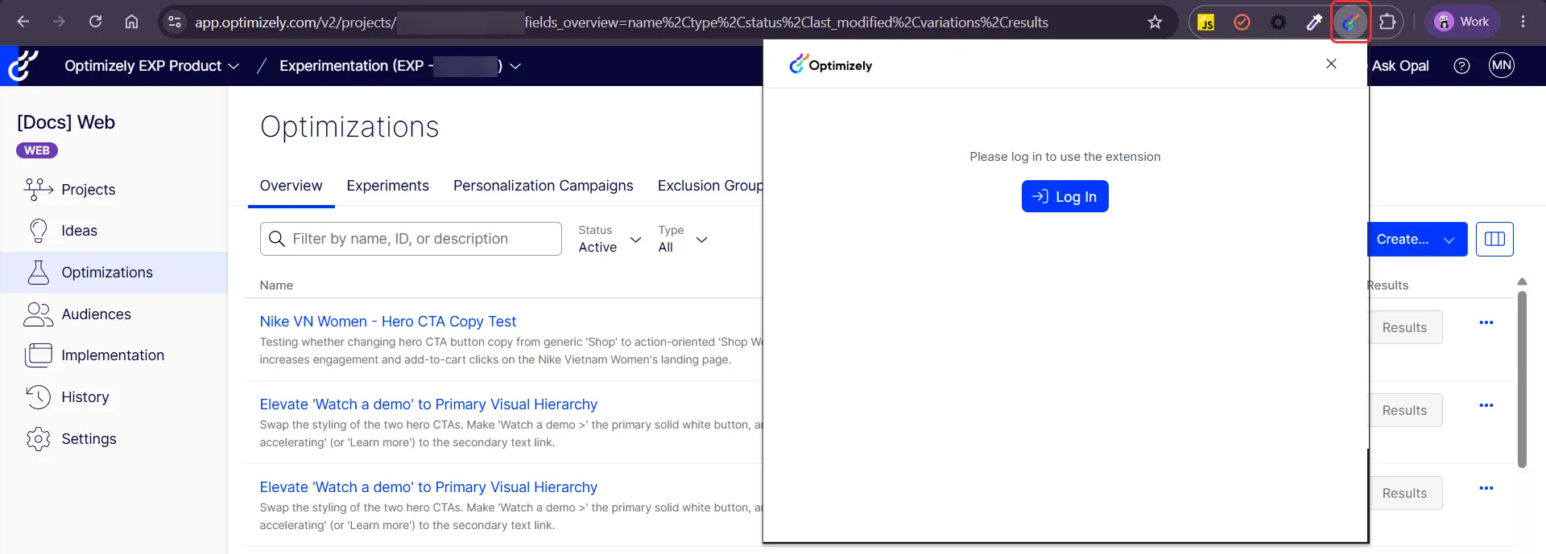Open the yellow JS extension
This screenshot has width=1546, height=554.
click(1206, 22)
